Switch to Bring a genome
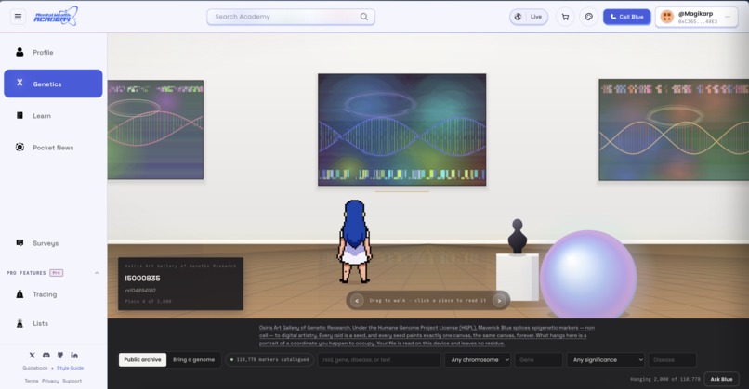This screenshot has height=389, width=749. coord(193,360)
